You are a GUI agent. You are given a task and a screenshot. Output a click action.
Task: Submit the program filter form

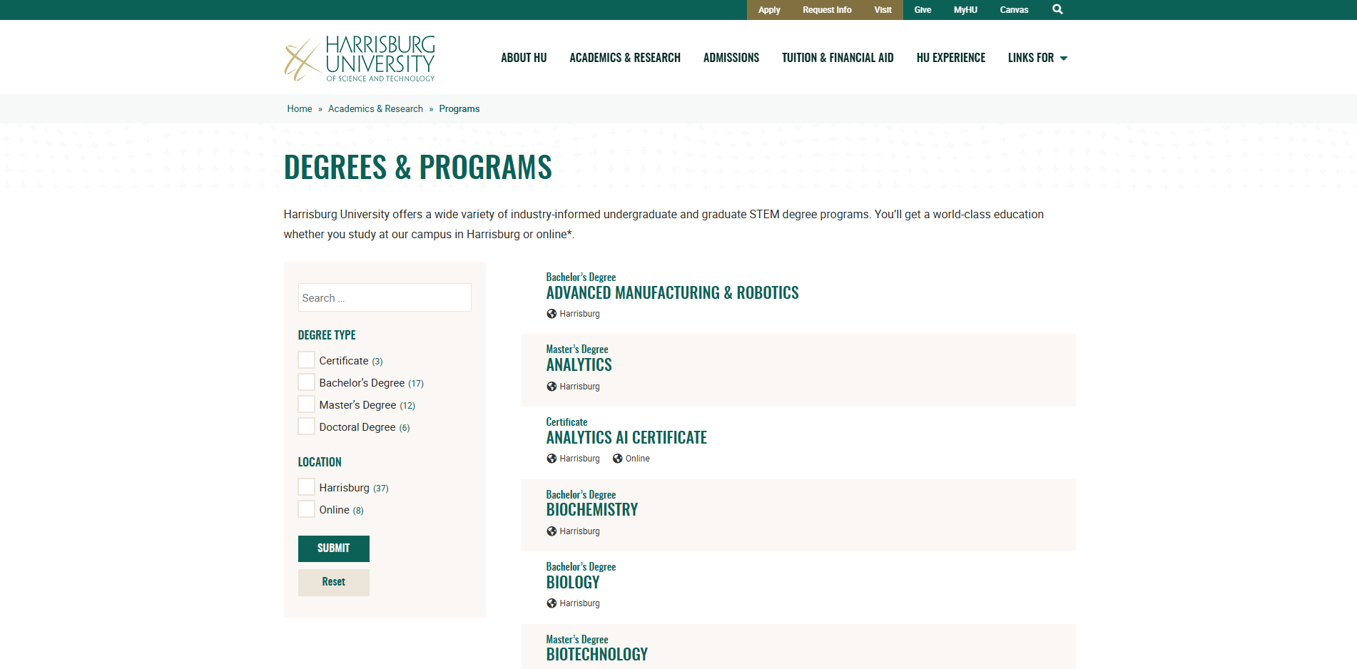point(334,548)
